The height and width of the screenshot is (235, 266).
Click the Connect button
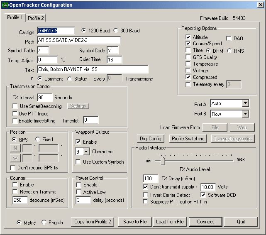pyautogui.click(x=205, y=222)
